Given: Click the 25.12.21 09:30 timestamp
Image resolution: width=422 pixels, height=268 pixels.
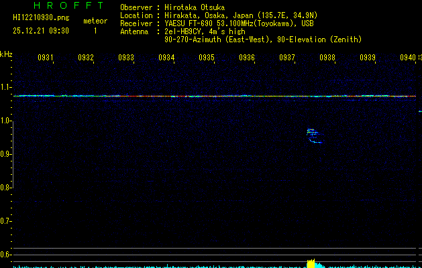Looking at the screenshot, I should pyautogui.click(x=40, y=31).
